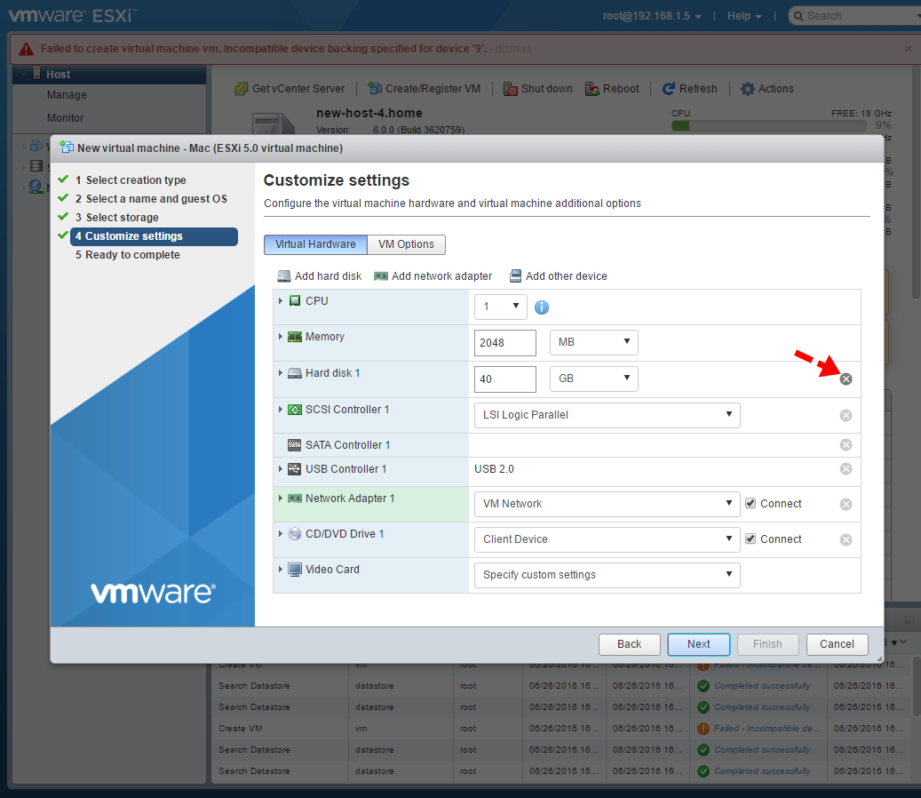The width and height of the screenshot is (921, 798).
Task: Click the Network Adapter 1 card icon
Action: click(x=295, y=499)
